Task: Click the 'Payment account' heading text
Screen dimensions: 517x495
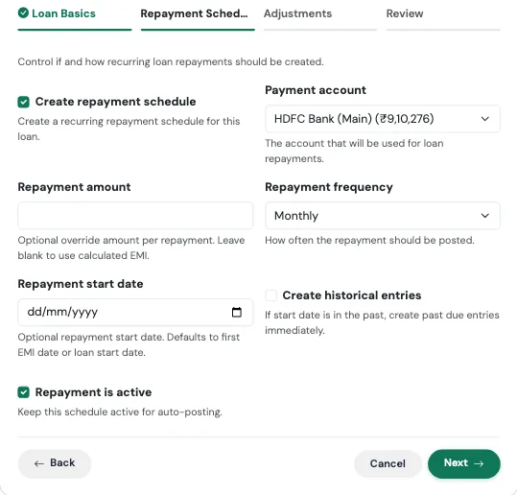Action: tap(316, 90)
